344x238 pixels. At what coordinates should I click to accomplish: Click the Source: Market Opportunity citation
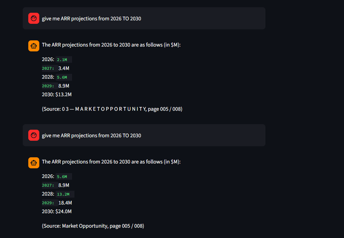coord(93,226)
